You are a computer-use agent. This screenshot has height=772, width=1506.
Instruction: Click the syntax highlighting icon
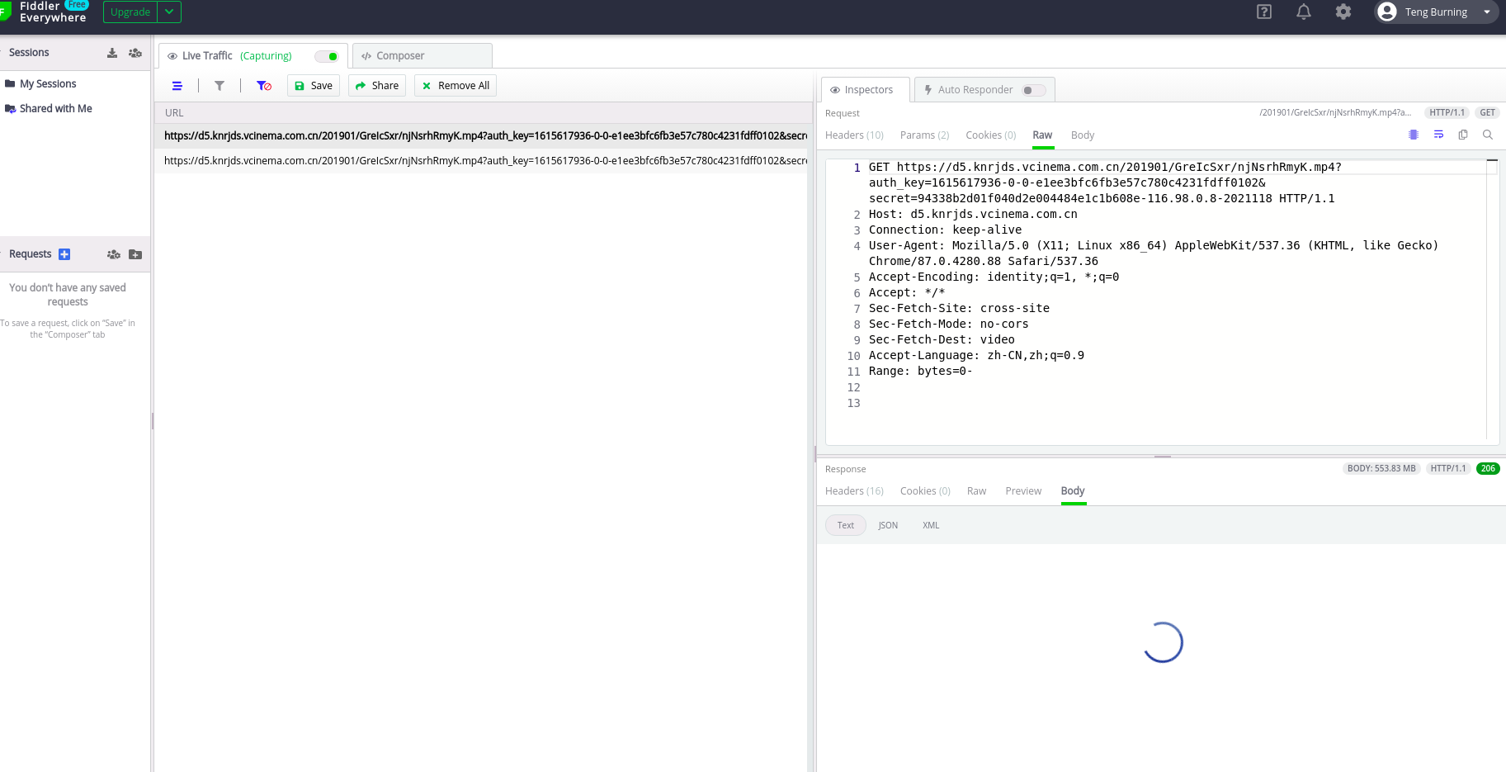tap(1414, 135)
